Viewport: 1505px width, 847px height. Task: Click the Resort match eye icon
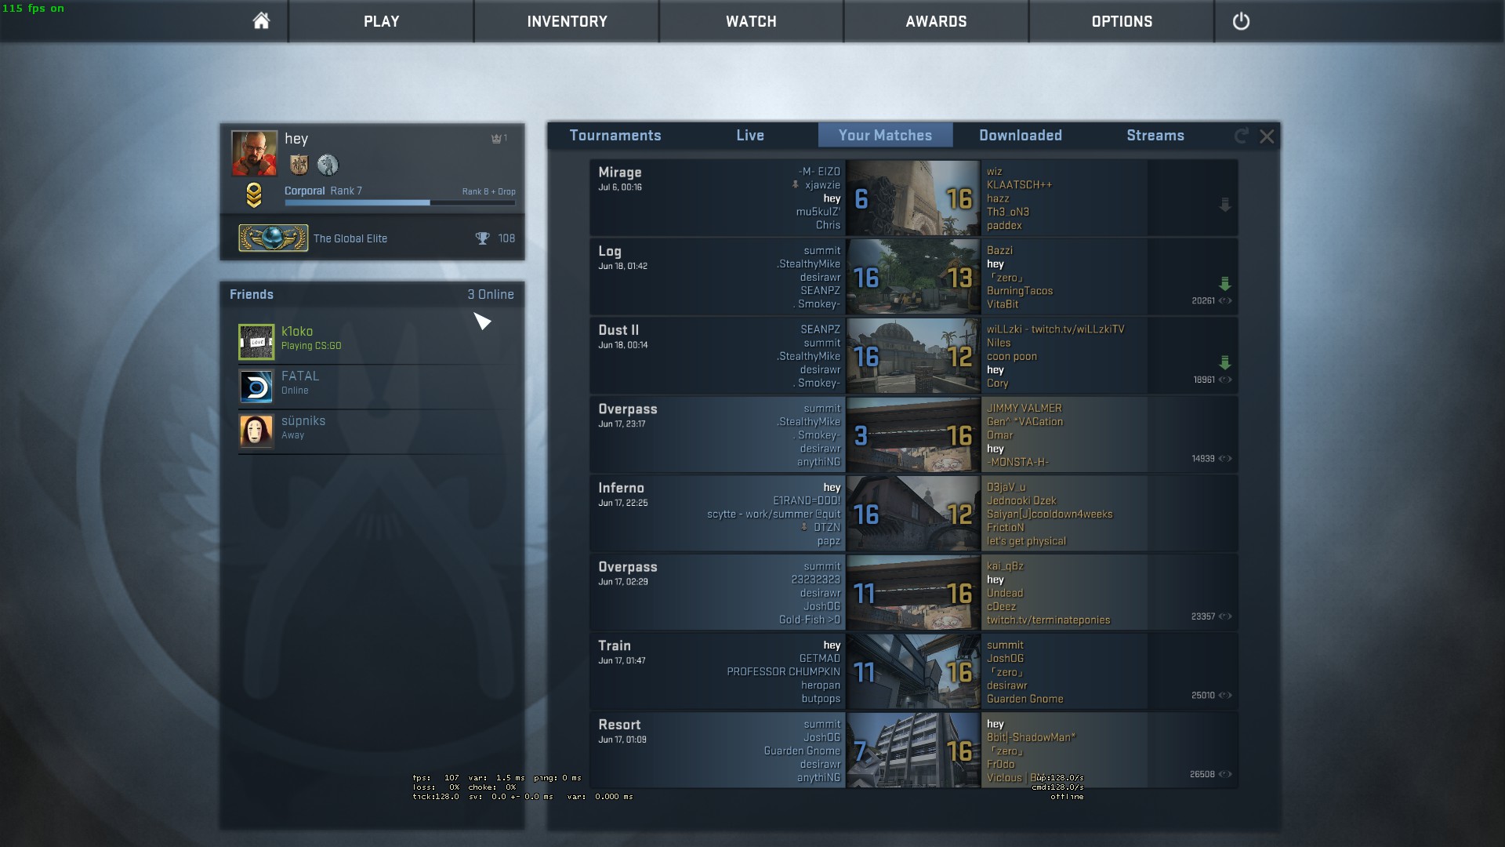pyautogui.click(x=1225, y=774)
